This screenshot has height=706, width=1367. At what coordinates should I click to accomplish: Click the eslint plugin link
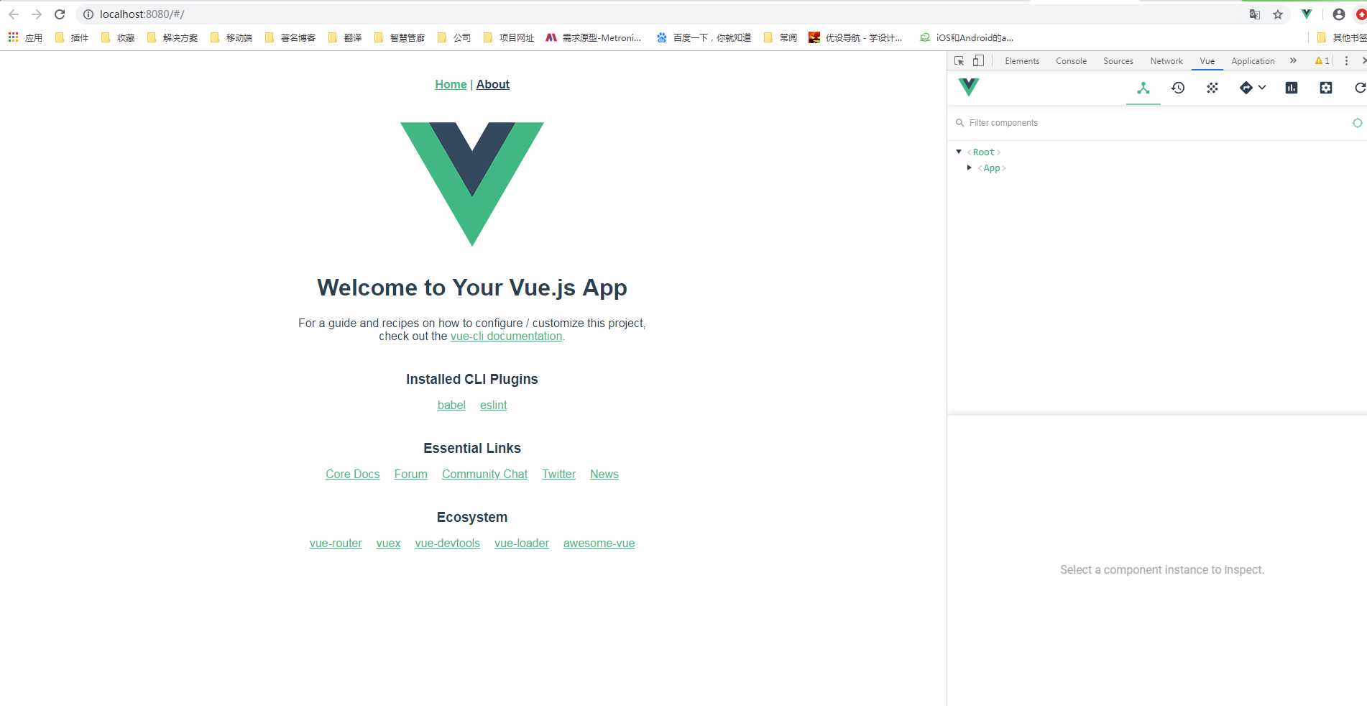[x=493, y=405]
